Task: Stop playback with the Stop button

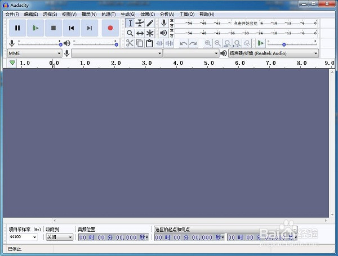Action: (54, 28)
